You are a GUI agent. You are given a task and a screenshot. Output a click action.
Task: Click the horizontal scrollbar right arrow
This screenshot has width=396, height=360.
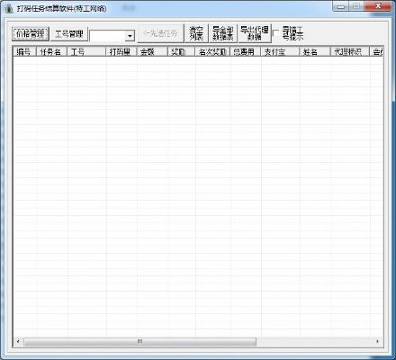tap(377, 341)
